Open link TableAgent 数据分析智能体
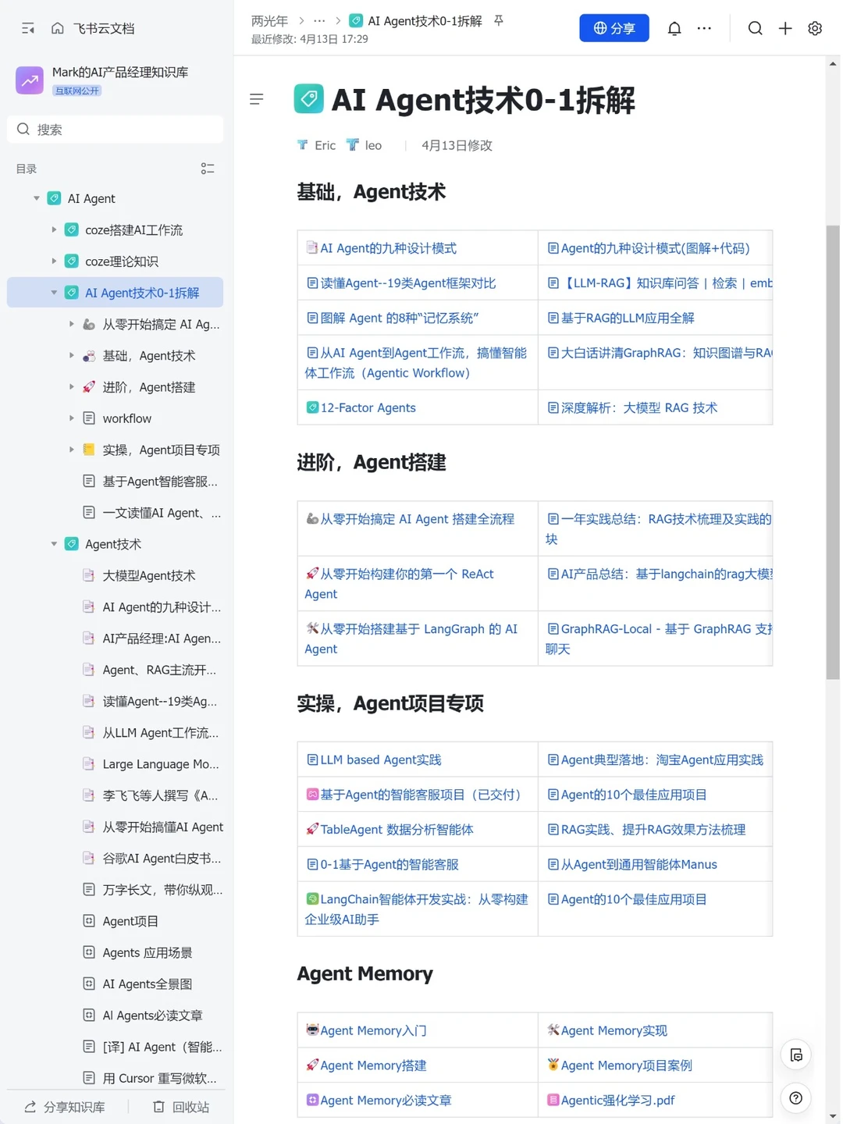The height and width of the screenshot is (1124, 843). coord(389,829)
